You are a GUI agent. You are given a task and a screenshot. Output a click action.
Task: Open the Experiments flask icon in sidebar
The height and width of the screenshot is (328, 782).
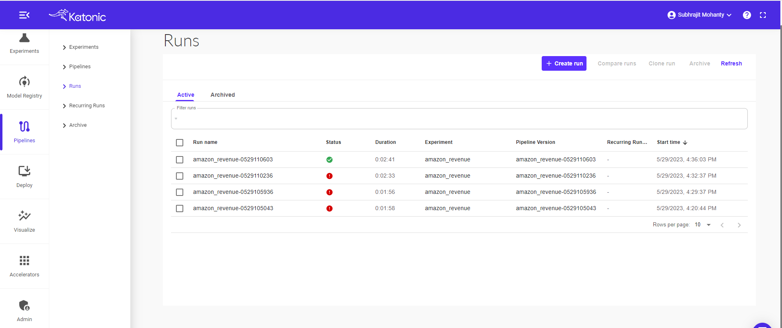24,38
